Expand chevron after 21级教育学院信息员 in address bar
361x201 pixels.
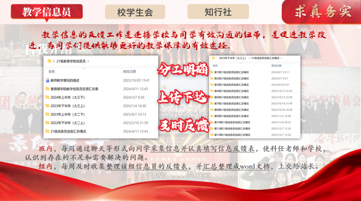pyautogui.click(x=88, y=62)
